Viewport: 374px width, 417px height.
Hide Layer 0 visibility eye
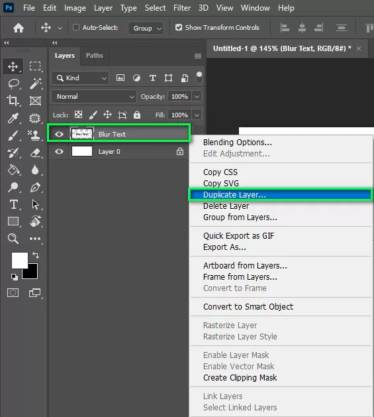pos(59,152)
